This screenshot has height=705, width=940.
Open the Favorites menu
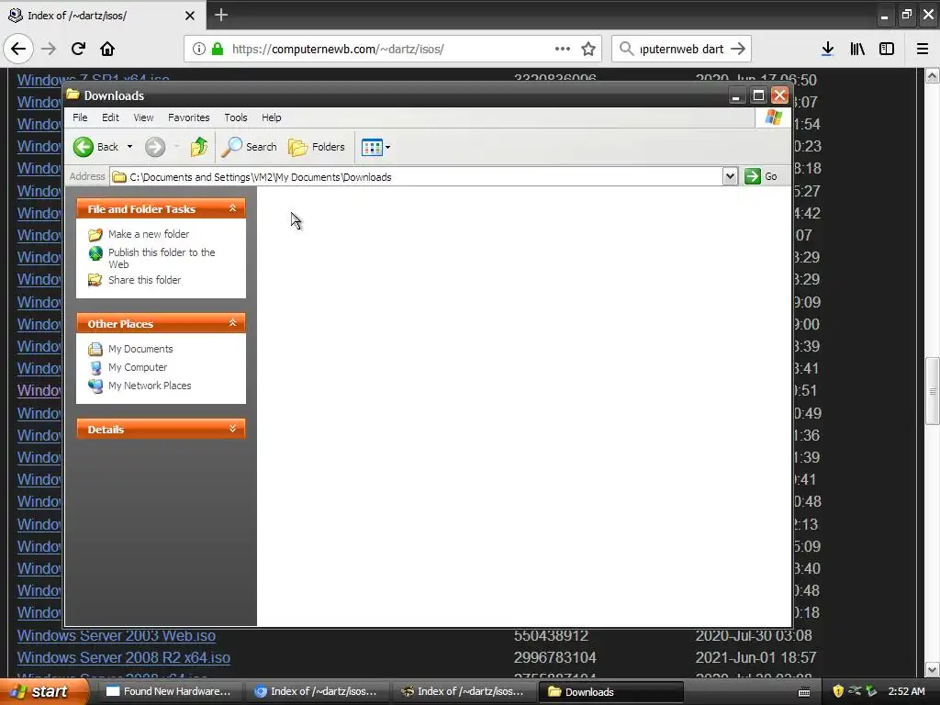tap(189, 117)
